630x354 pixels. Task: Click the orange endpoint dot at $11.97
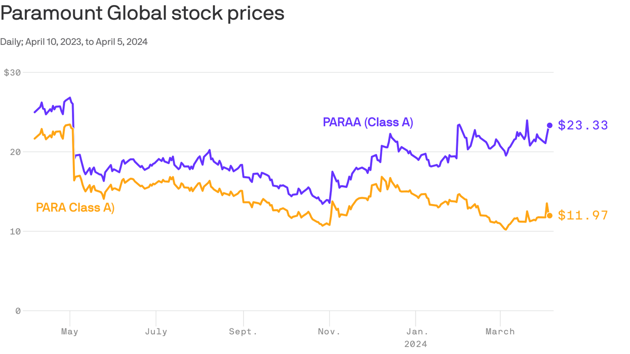549,216
